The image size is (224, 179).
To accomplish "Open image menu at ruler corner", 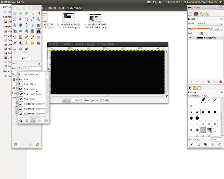I will (x=49, y=49).
